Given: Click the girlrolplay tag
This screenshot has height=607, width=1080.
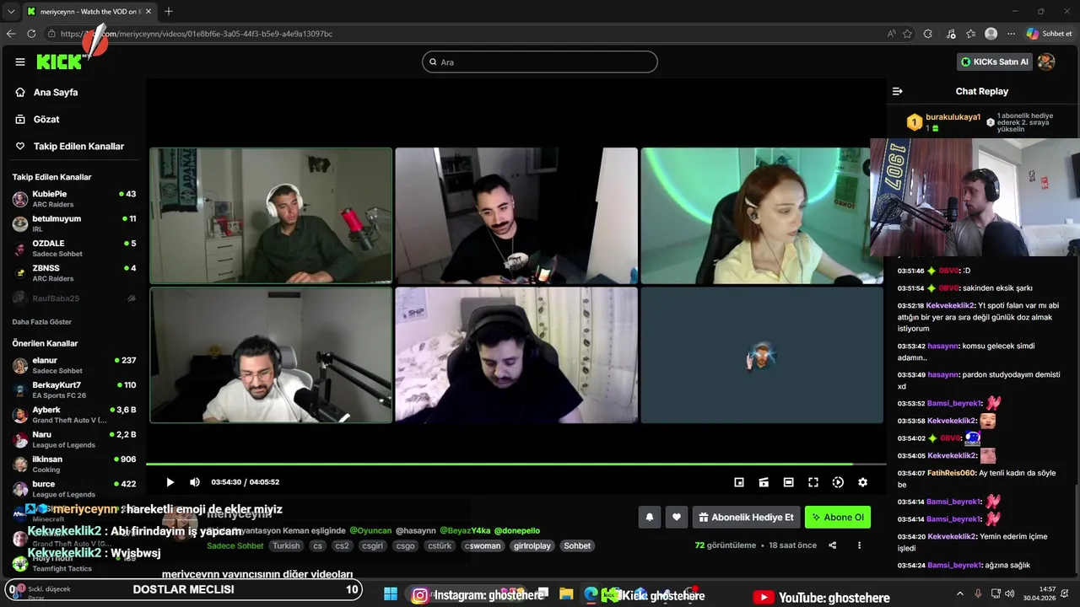Looking at the screenshot, I should point(532,545).
